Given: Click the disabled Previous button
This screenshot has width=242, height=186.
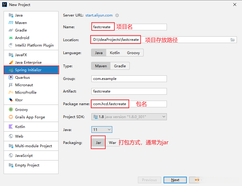Looking at the screenshot, I should 149,180.
